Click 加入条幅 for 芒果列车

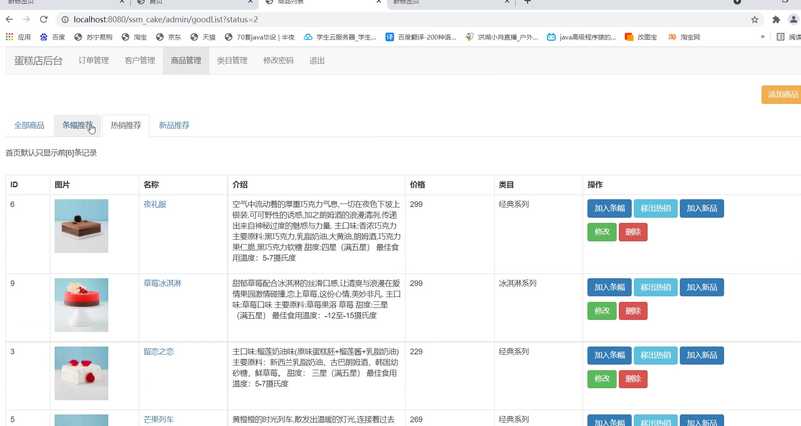click(x=609, y=420)
